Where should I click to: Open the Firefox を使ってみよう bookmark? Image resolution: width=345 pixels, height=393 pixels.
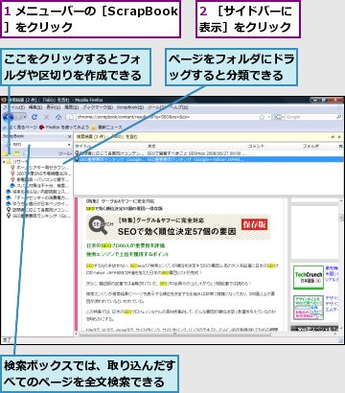click(x=63, y=127)
